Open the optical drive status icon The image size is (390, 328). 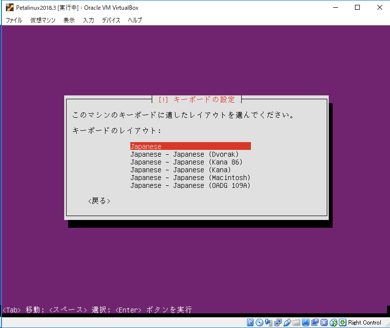[x=259, y=322]
